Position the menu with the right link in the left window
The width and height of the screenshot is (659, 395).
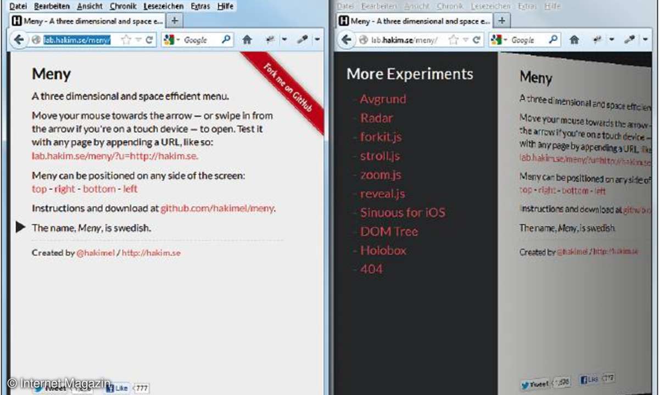(x=64, y=189)
